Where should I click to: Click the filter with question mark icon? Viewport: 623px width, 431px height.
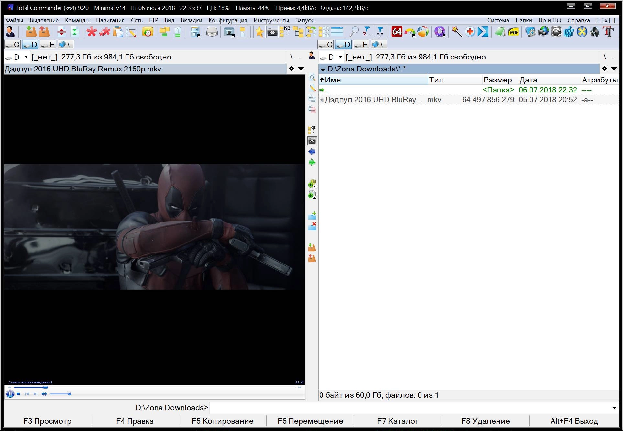pyautogui.click(x=367, y=32)
